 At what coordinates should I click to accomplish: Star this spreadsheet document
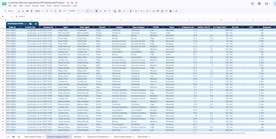tap(68, 3)
